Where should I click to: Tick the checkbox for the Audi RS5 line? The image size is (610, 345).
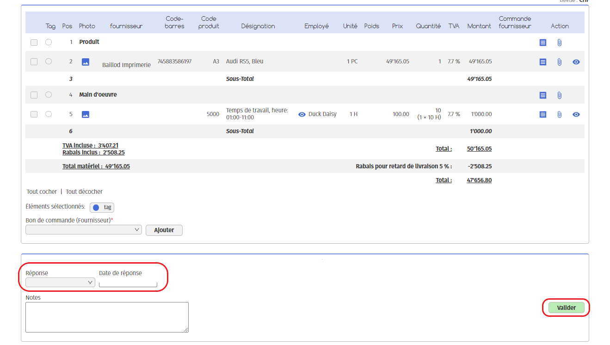[x=34, y=62]
